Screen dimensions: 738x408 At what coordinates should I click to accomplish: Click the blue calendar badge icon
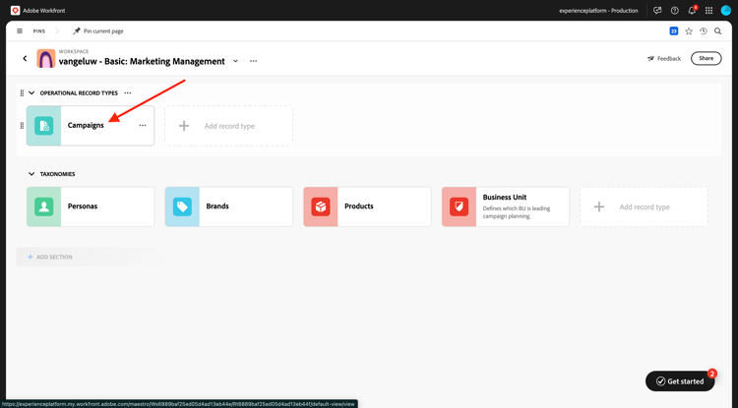[x=673, y=31]
